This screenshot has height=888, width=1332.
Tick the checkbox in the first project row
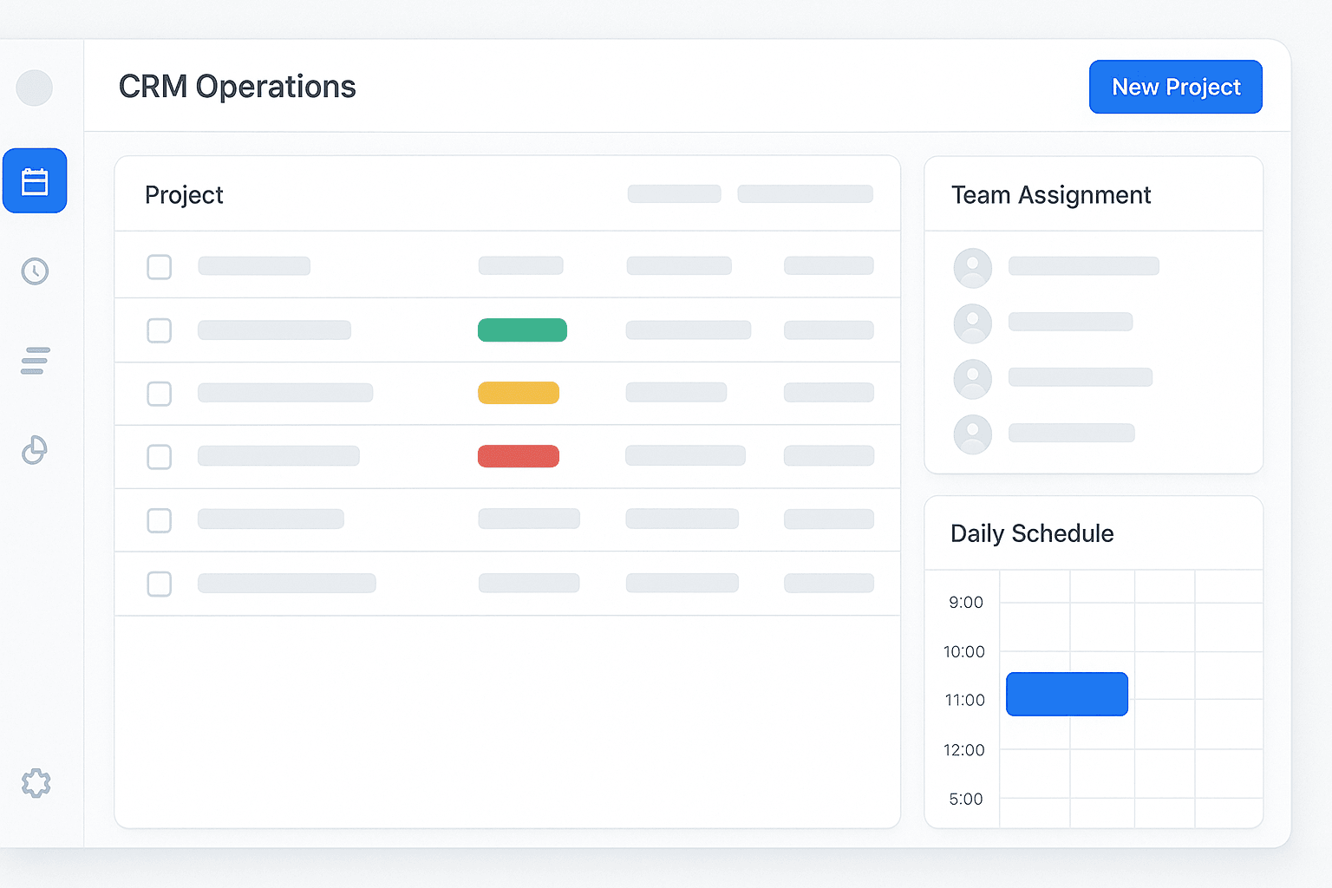coord(160,267)
